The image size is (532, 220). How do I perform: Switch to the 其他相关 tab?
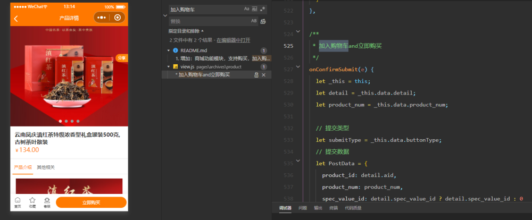point(46,167)
